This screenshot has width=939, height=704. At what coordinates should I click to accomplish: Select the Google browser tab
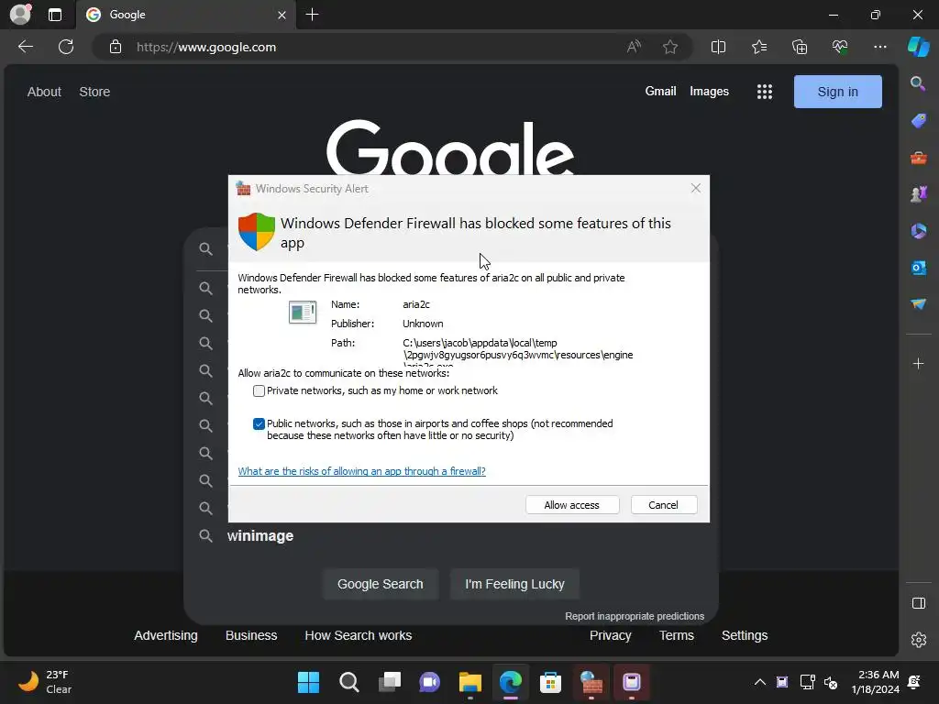click(185, 15)
